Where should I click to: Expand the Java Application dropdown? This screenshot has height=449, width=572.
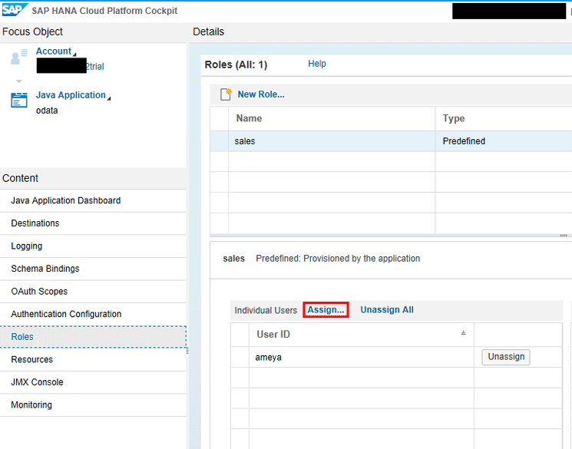click(109, 98)
